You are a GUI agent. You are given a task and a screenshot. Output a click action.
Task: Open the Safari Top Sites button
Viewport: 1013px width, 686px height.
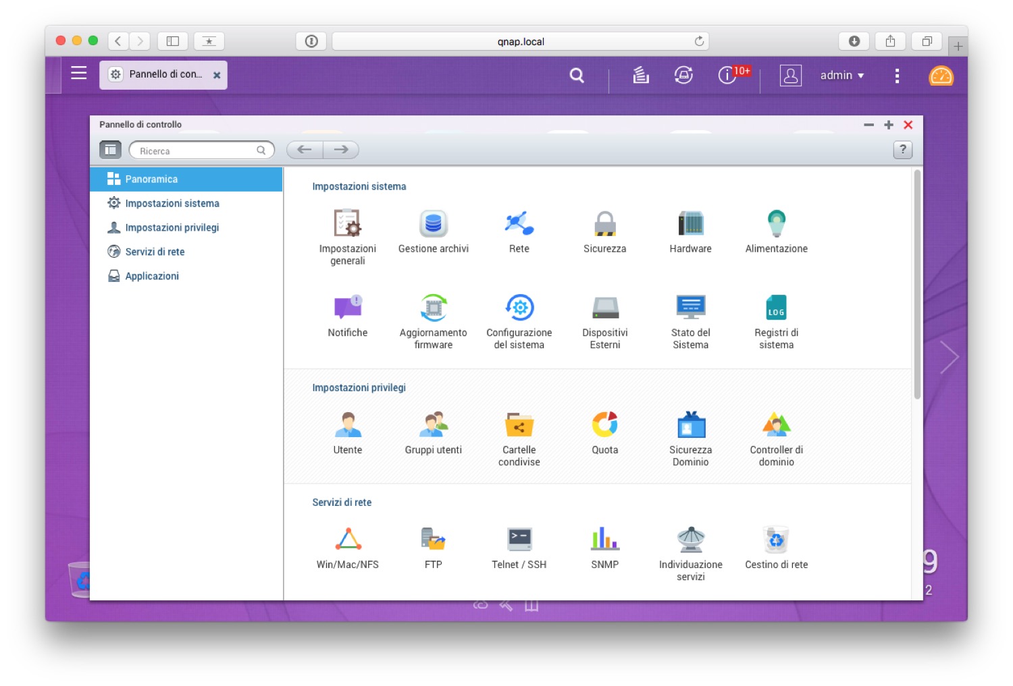pyautogui.click(x=209, y=41)
